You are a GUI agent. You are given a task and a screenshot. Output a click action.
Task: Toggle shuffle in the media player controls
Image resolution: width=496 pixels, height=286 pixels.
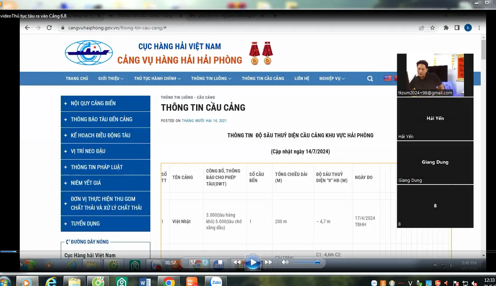tap(193, 262)
